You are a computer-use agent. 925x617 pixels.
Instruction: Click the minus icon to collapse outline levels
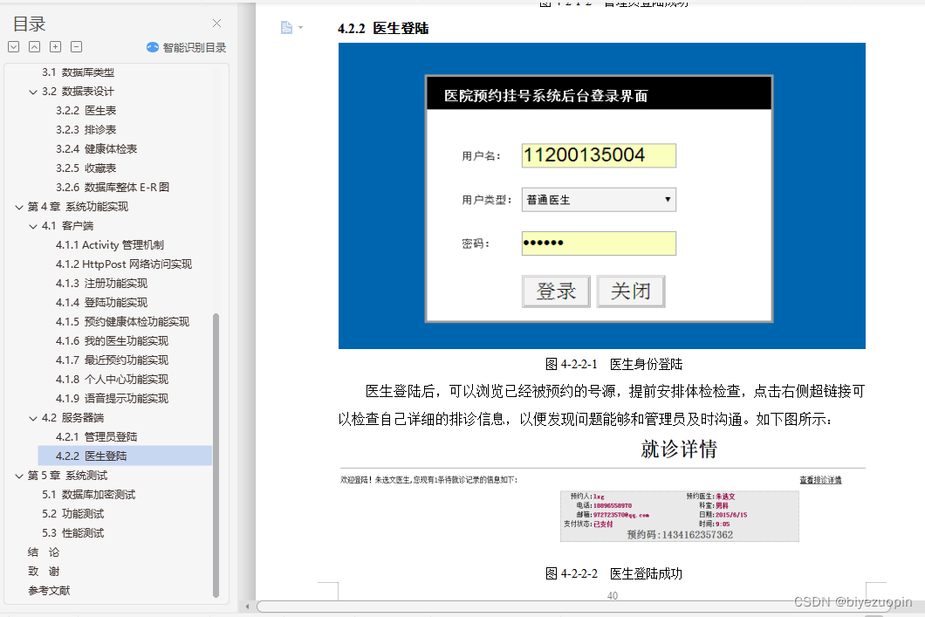(76, 47)
